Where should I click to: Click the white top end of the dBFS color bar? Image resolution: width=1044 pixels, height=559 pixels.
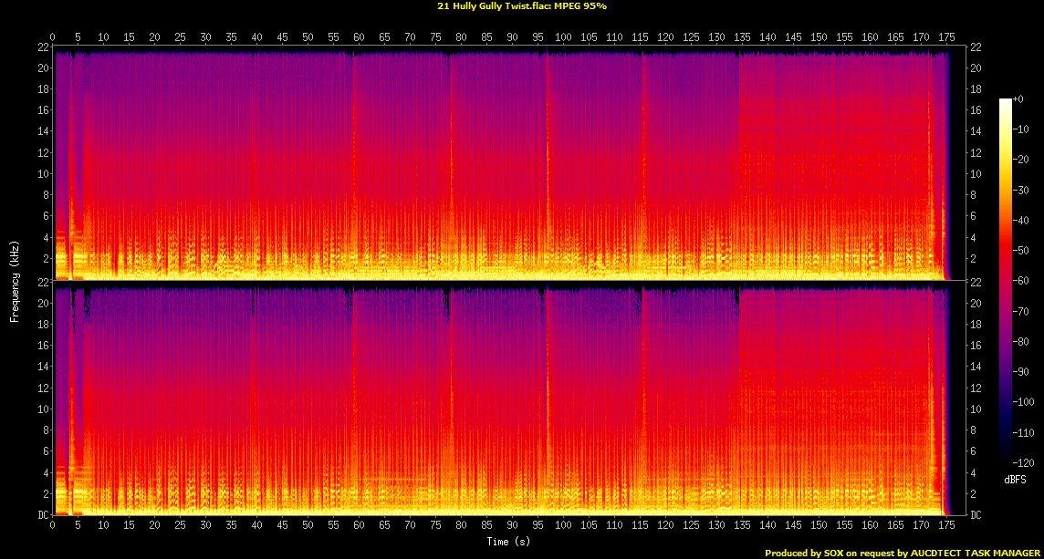pos(1005,101)
